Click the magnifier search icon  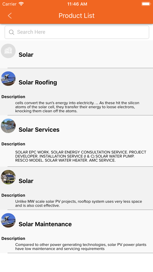point(11,32)
